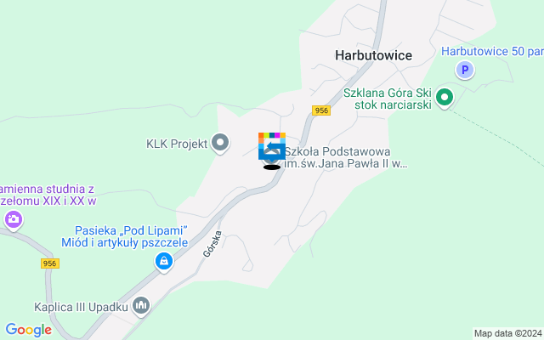Viewport: 544px width, 340px height.
Task: Select the Szkoła Podstawowa im. św. Jana Pawła II label
Action: point(346,157)
